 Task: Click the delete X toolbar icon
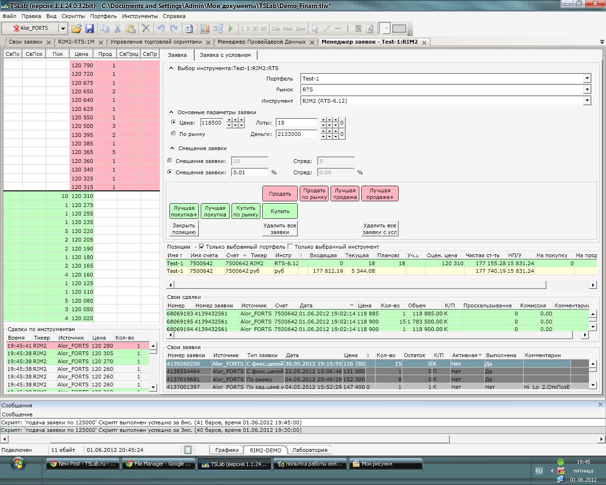(146, 28)
